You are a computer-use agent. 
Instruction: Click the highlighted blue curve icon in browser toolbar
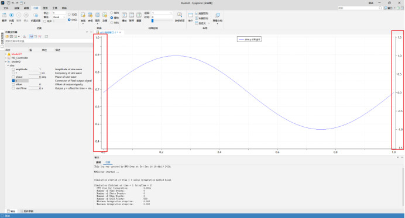31,37
